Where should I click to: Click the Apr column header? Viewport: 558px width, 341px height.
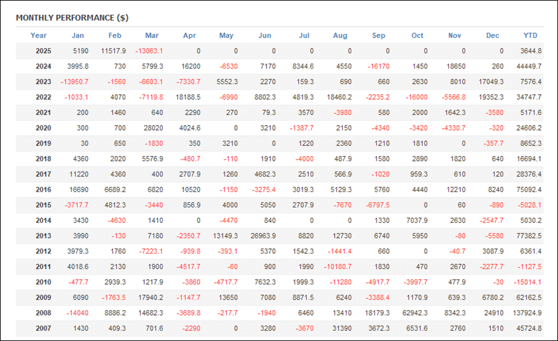(190, 35)
